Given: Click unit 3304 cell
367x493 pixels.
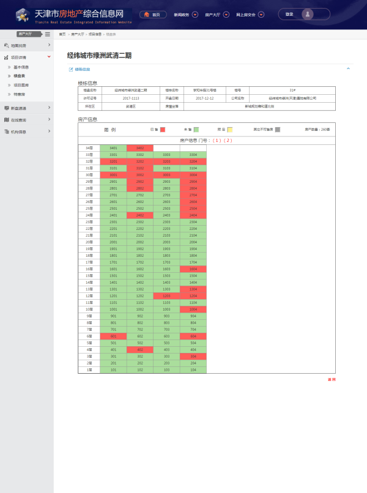Looking at the screenshot, I should (x=193, y=155).
